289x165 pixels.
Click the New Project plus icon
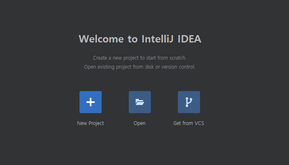[x=91, y=102]
